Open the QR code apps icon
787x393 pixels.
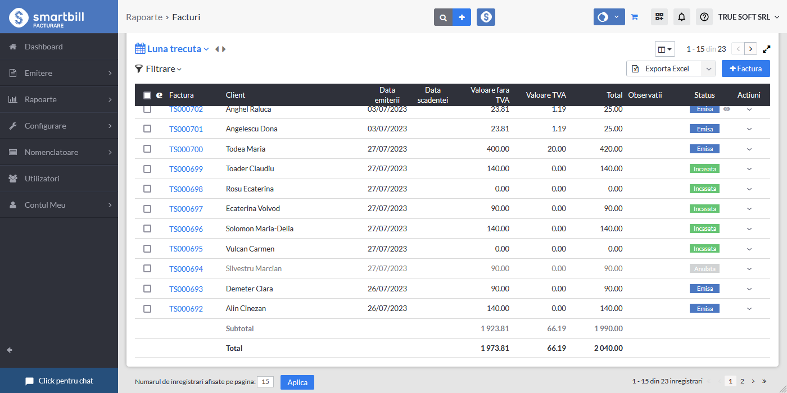click(659, 17)
